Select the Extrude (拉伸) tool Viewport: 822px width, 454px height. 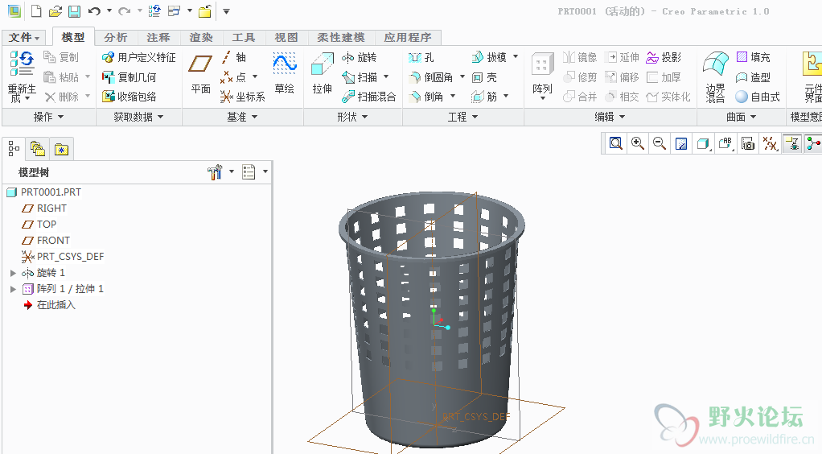pyautogui.click(x=322, y=72)
